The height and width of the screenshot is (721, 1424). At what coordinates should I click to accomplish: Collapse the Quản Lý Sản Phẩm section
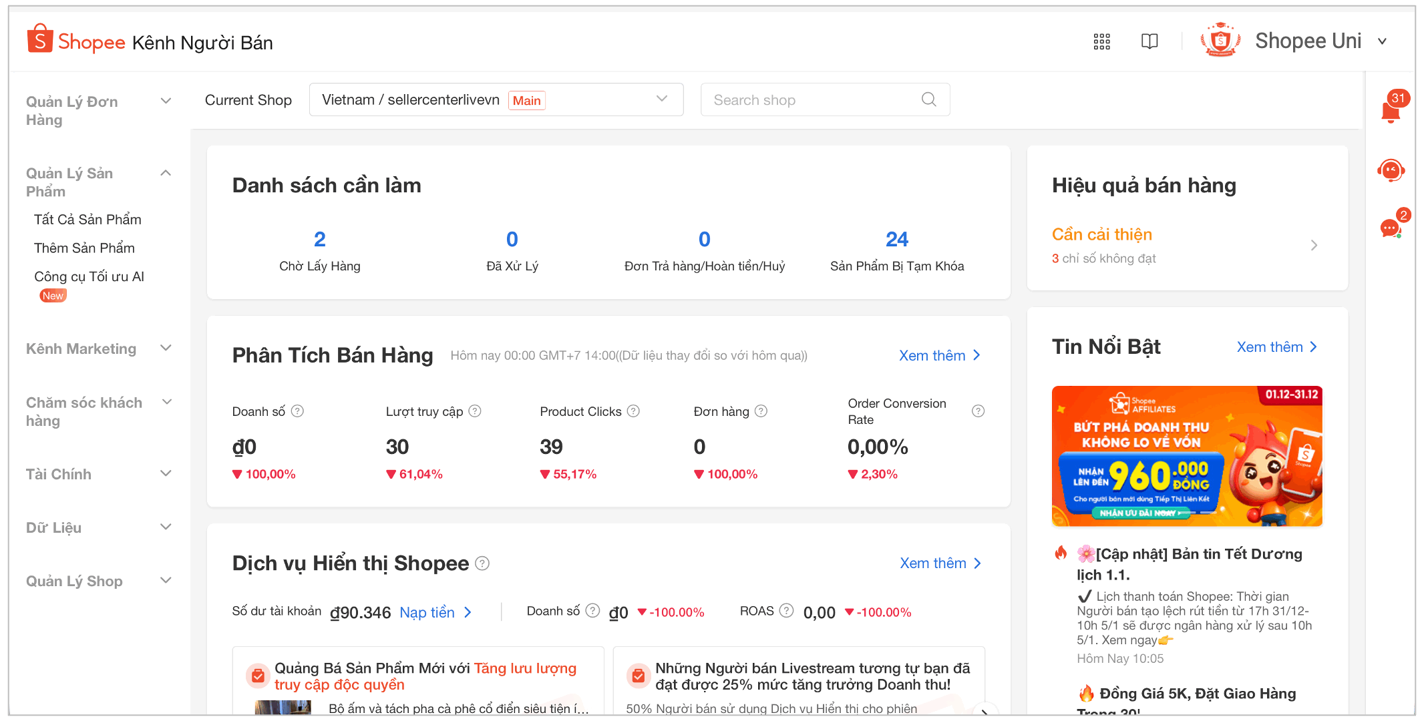click(165, 172)
